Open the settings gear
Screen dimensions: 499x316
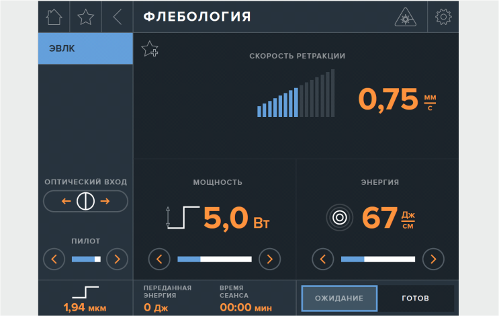[443, 17]
